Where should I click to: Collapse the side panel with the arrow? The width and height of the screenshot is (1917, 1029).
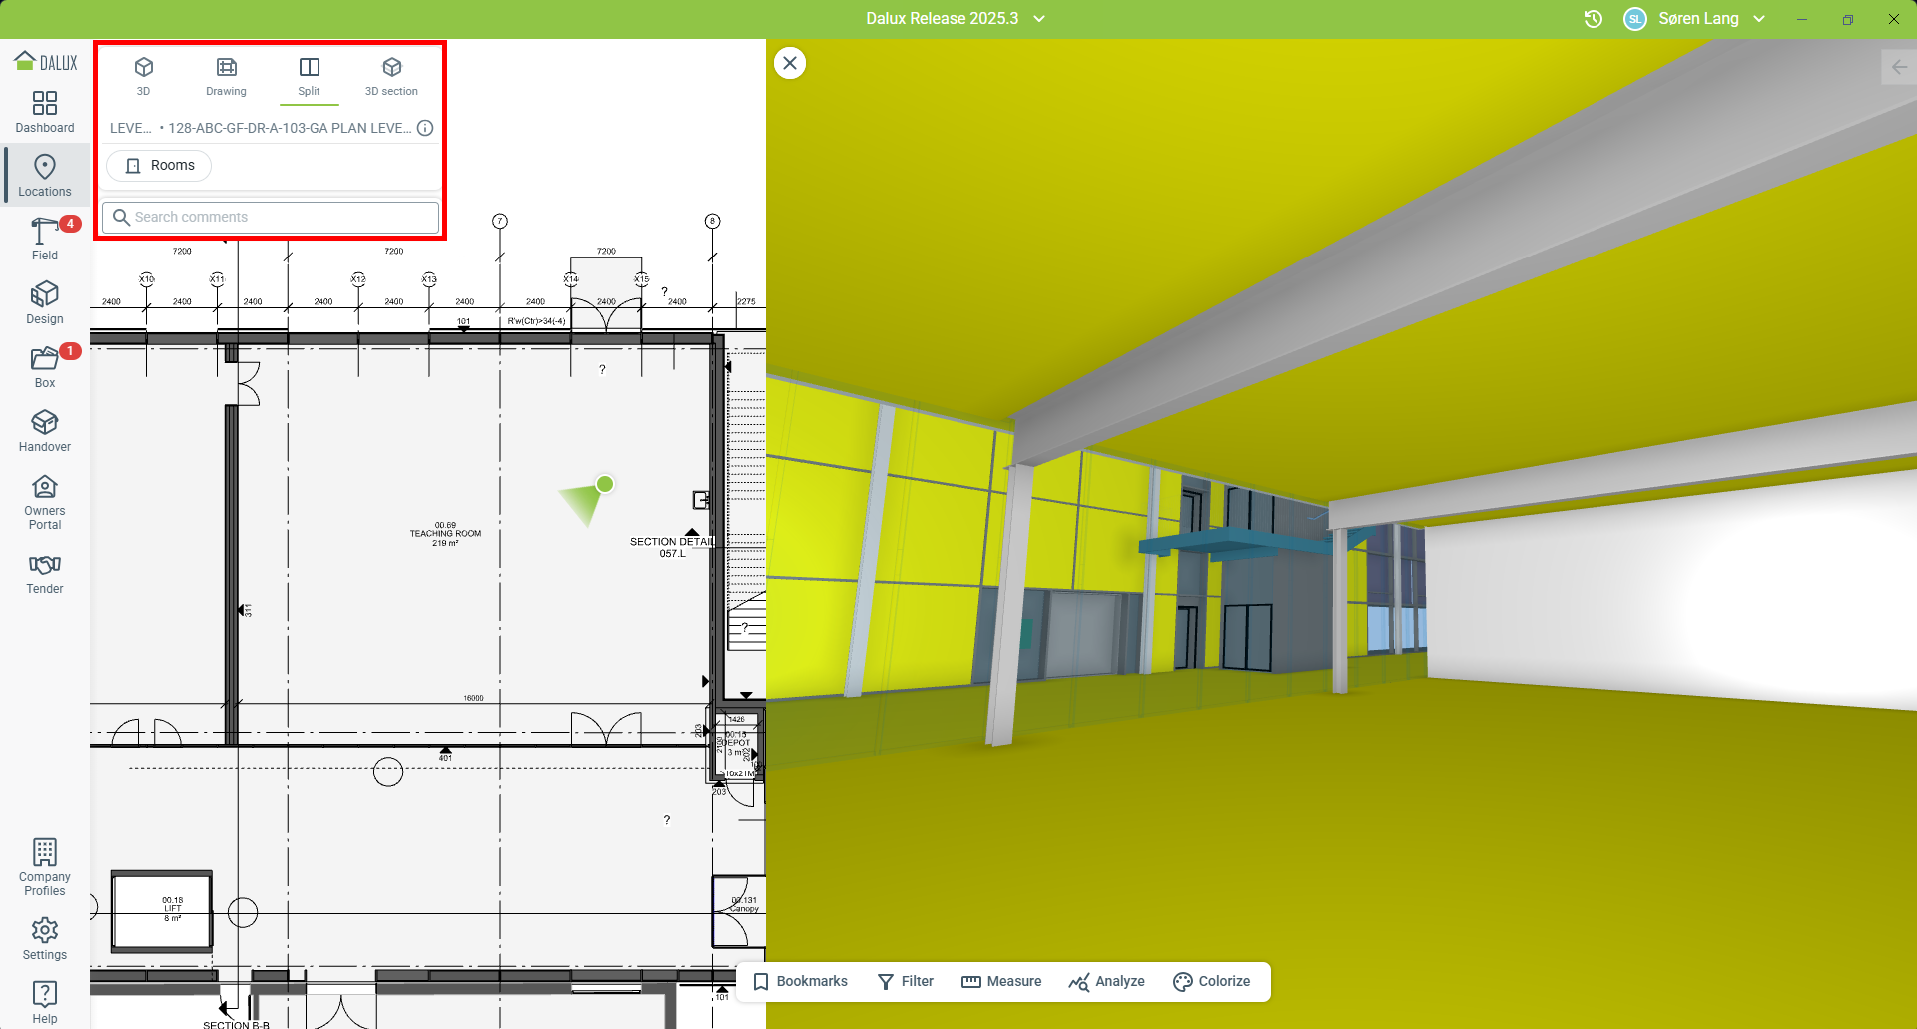(x=1898, y=67)
